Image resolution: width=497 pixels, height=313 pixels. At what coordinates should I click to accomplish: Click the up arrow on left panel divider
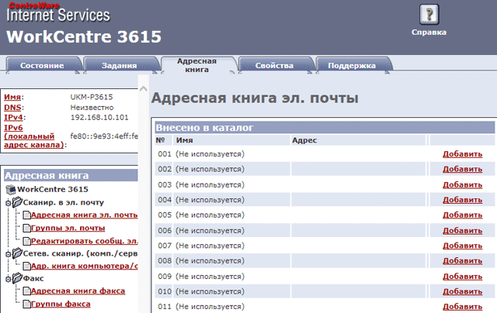(143, 89)
